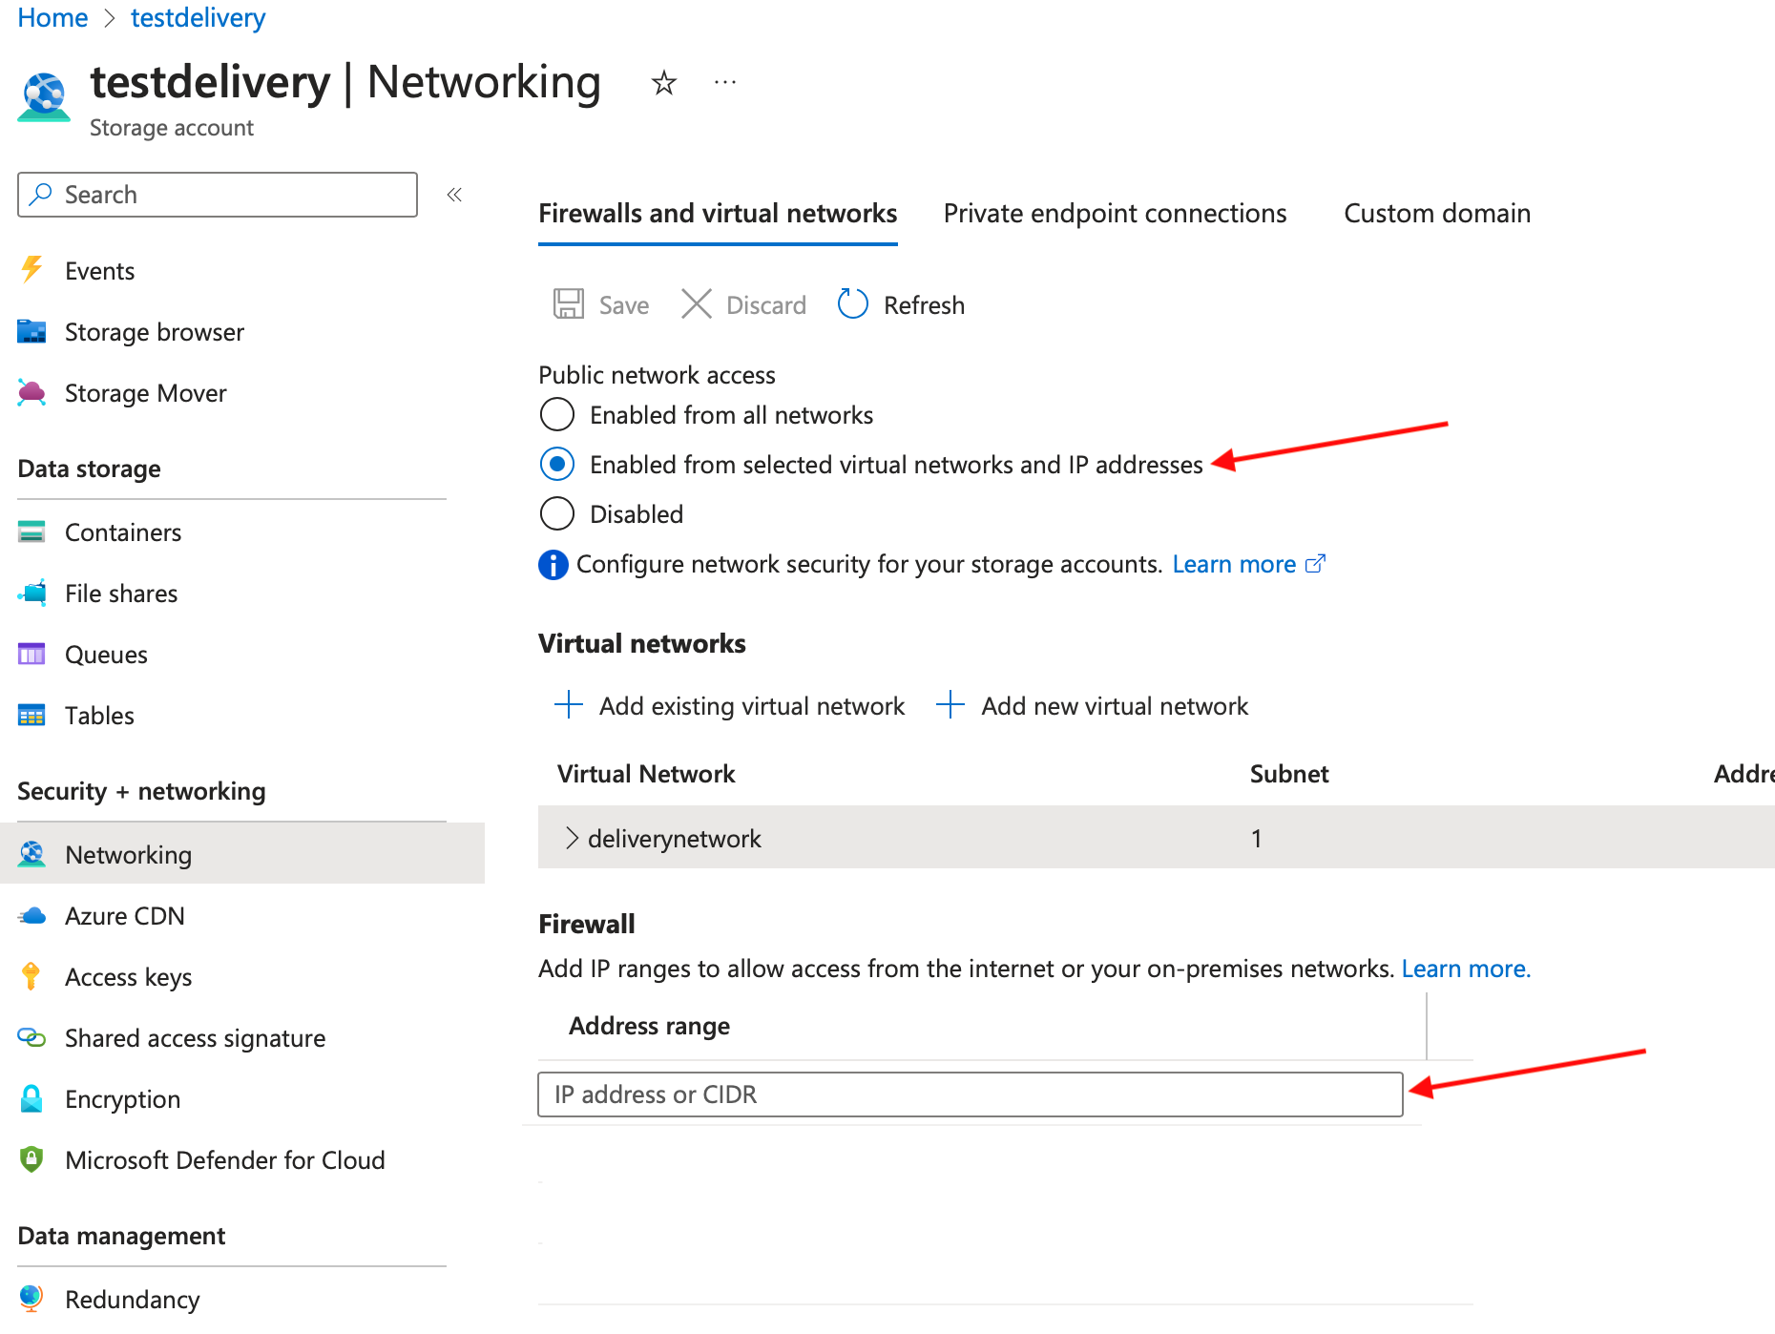
Task: Collapse the sidebar menu with double chevron
Action: click(454, 195)
